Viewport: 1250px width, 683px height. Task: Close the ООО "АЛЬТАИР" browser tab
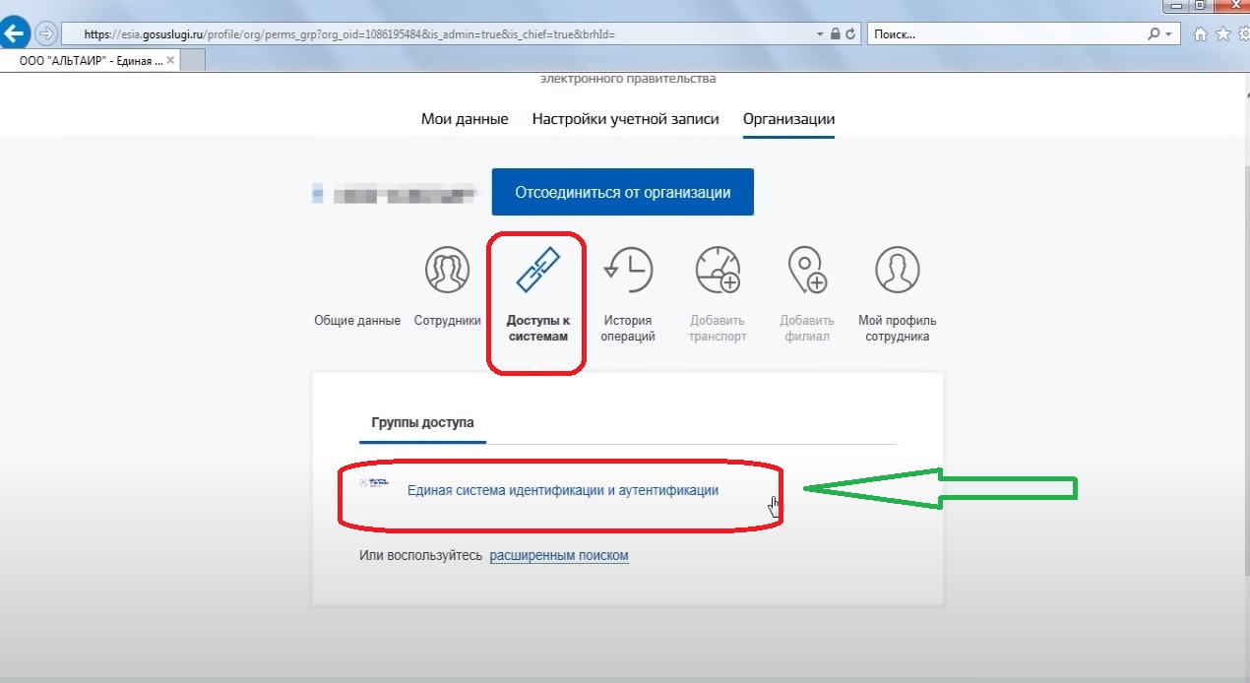coord(170,60)
